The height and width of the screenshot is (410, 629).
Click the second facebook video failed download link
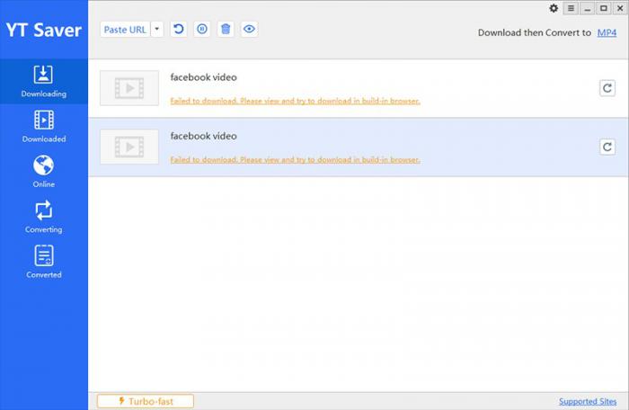[x=296, y=160]
